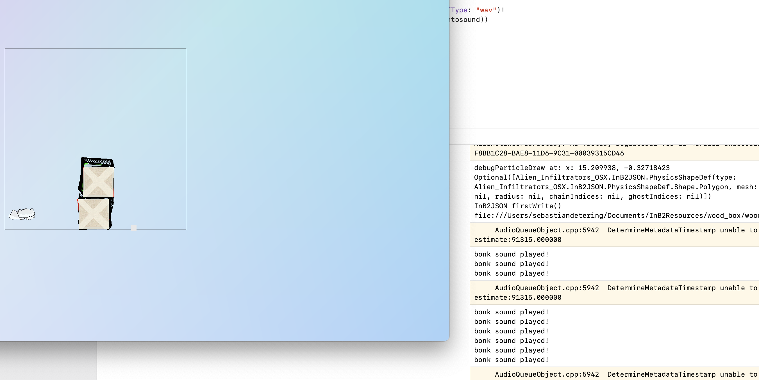The image size is (759, 380).
Task: Click the lower wooden crate sprite
Action: pos(94,214)
